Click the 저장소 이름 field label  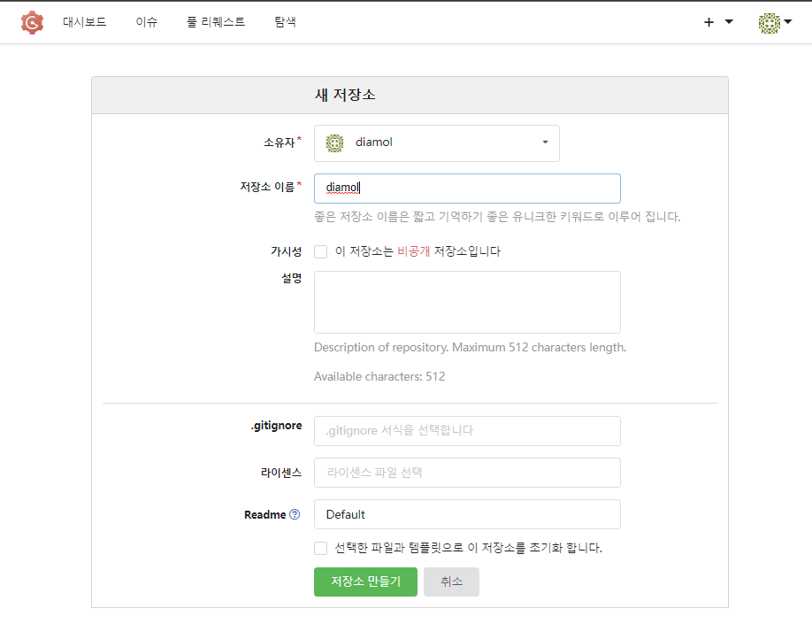[x=267, y=187]
